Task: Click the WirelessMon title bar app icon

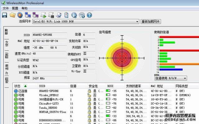Action: coord(3,3)
